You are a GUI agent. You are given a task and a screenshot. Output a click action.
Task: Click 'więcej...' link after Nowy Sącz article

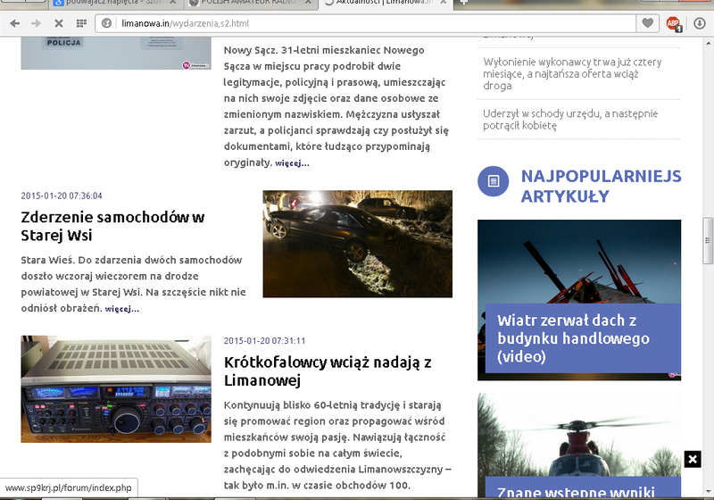point(292,163)
